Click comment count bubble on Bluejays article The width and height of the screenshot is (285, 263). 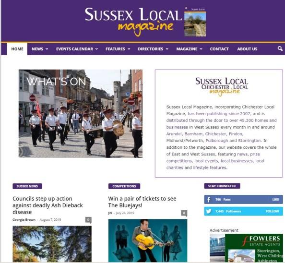point(184,213)
